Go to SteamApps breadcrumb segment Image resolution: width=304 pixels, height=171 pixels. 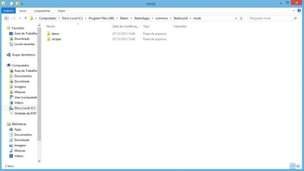tap(142, 18)
